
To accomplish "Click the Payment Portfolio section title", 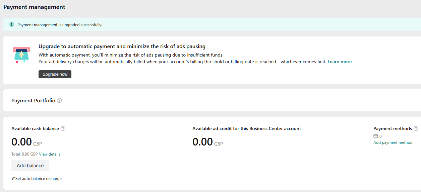I will [33, 100].
